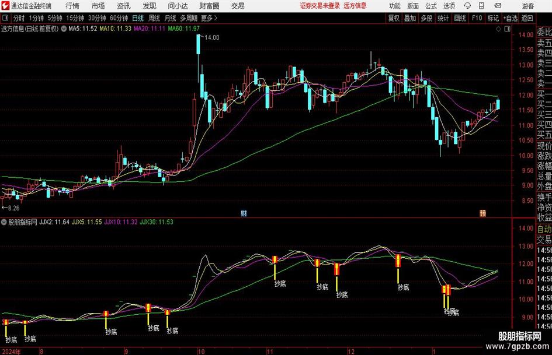The image size is (552, 355).
Task: Click the 复权 button
Action: [394, 18]
